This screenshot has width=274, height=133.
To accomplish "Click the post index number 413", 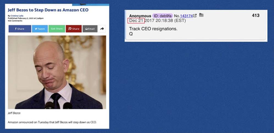I will coord(256,15).
